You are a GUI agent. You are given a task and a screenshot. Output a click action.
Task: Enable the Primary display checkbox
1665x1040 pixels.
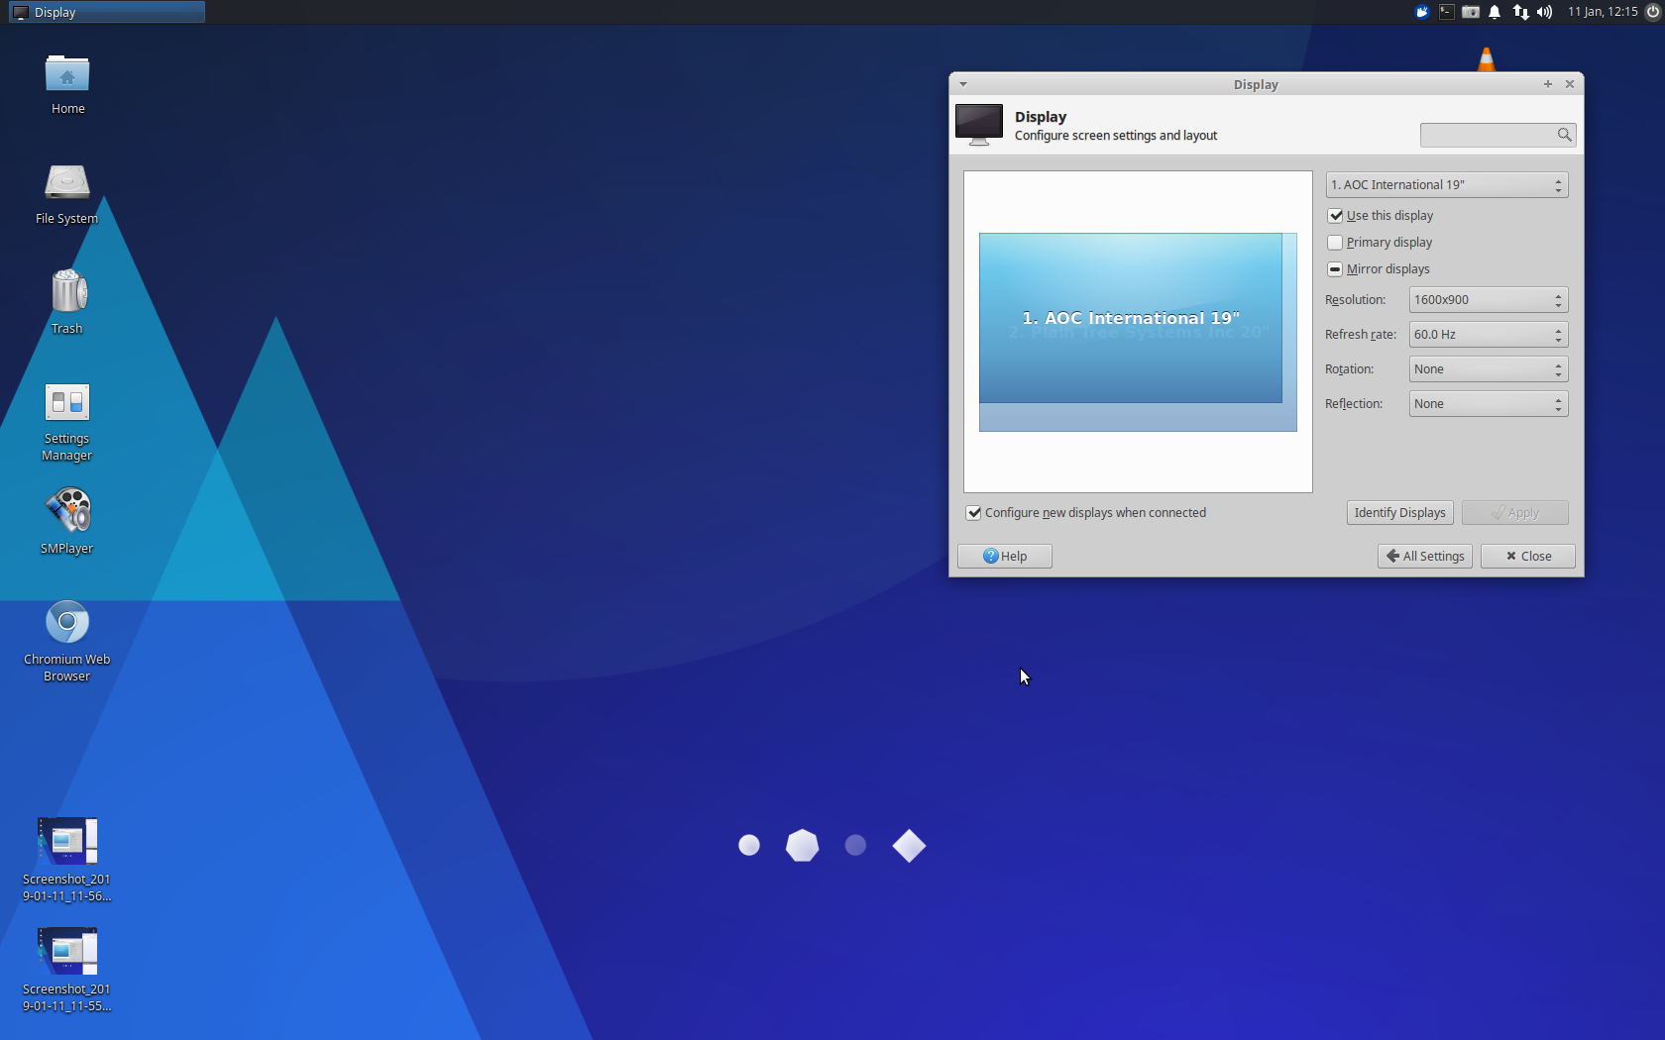(x=1336, y=243)
